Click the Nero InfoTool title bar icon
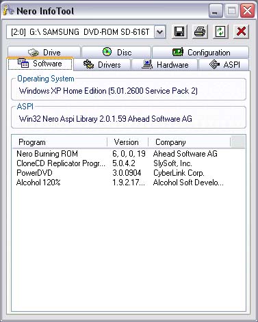This screenshot has height=322, width=258. (9, 10)
